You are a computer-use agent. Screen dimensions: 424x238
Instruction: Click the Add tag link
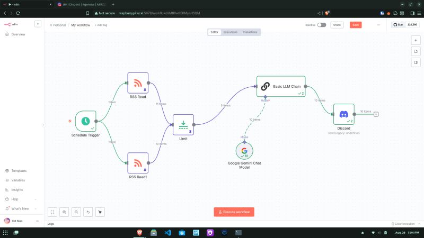pyautogui.click(x=101, y=25)
